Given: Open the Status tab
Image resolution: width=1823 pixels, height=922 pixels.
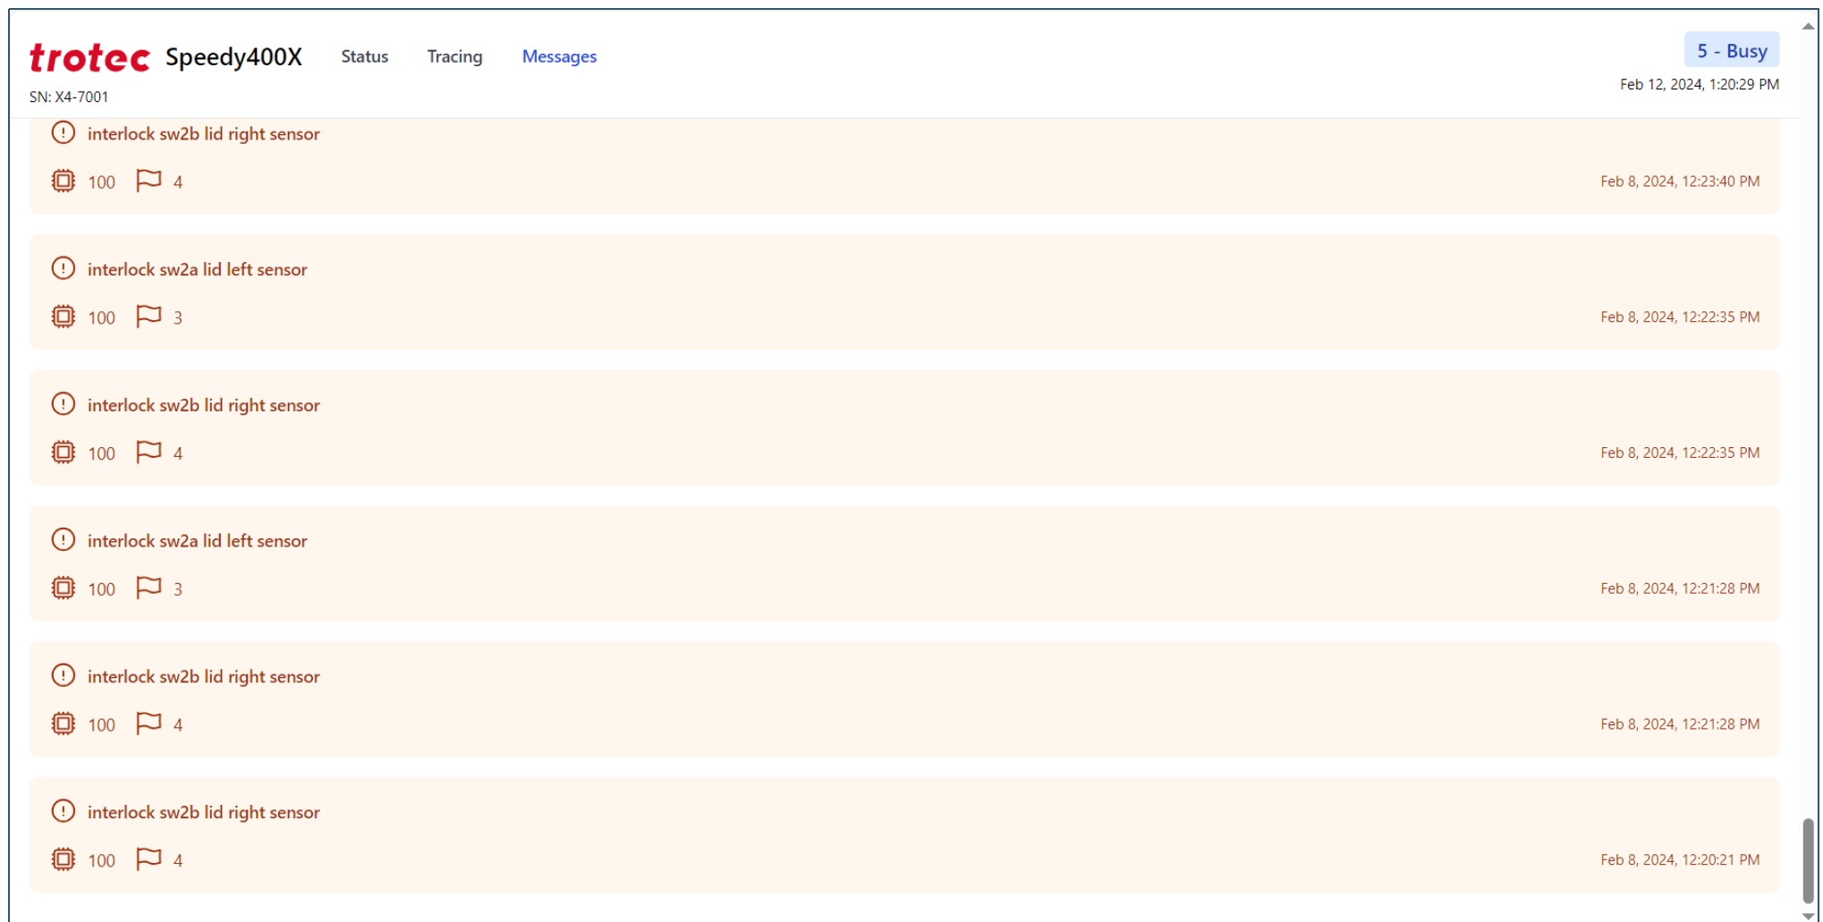Looking at the screenshot, I should pyautogui.click(x=364, y=56).
